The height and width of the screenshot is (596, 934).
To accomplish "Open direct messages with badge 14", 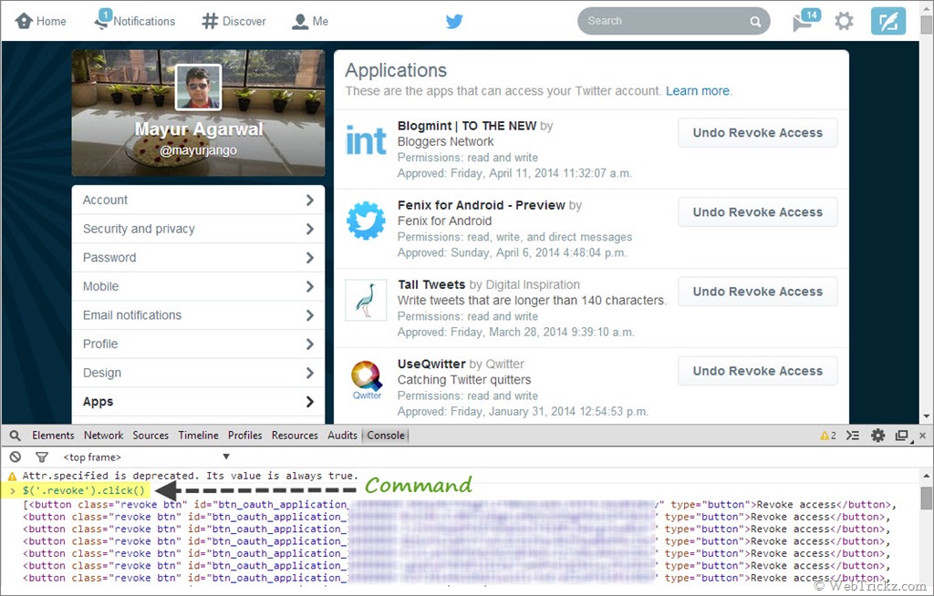I will pos(806,20).
